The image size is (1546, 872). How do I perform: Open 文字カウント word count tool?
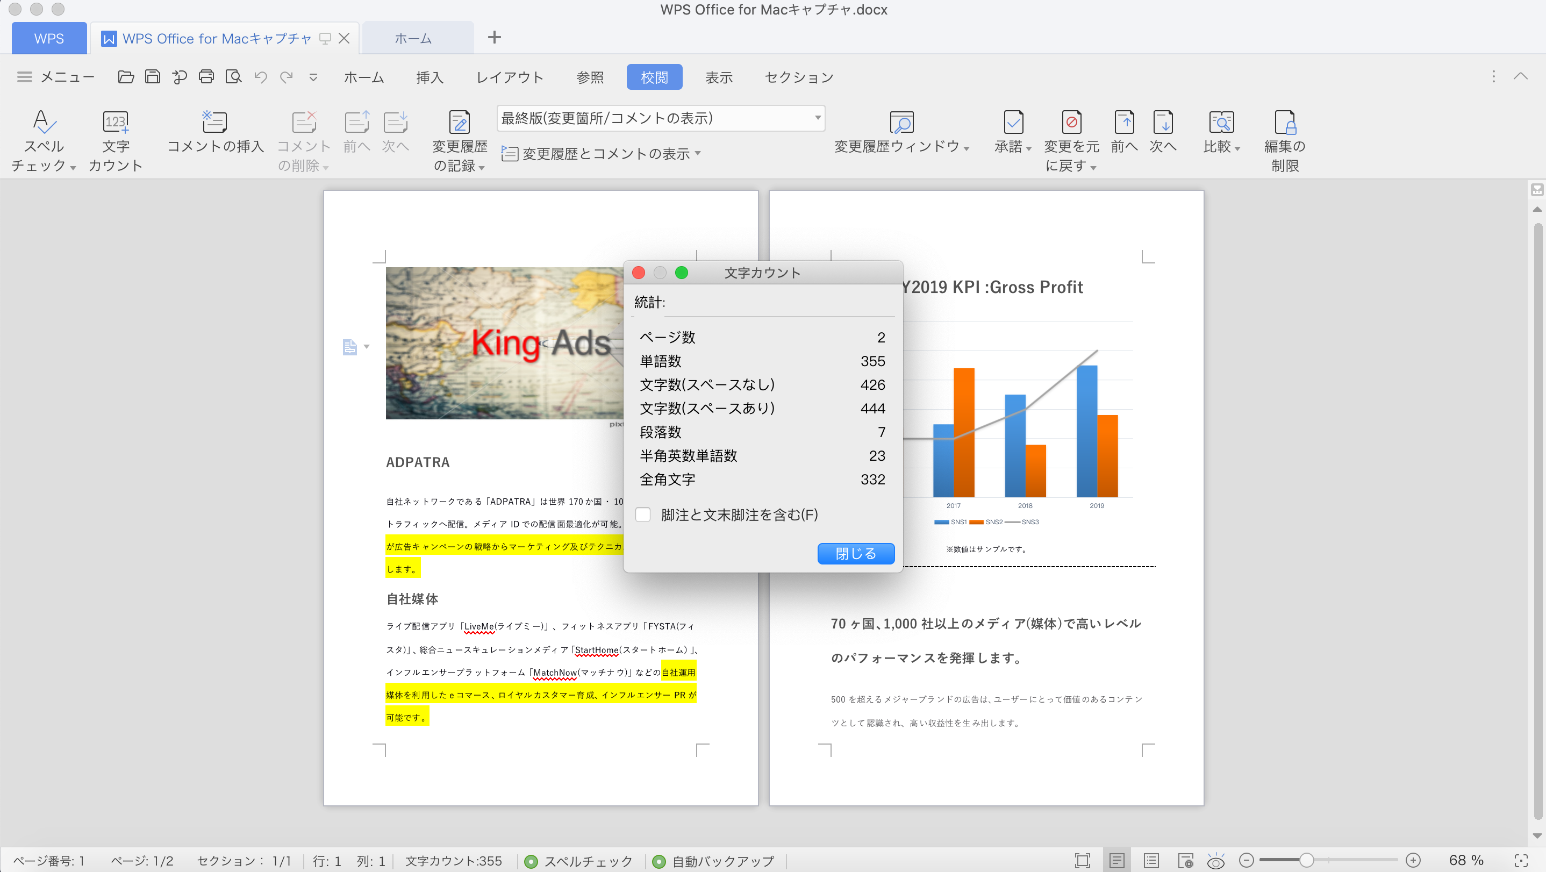click(115, 140)
